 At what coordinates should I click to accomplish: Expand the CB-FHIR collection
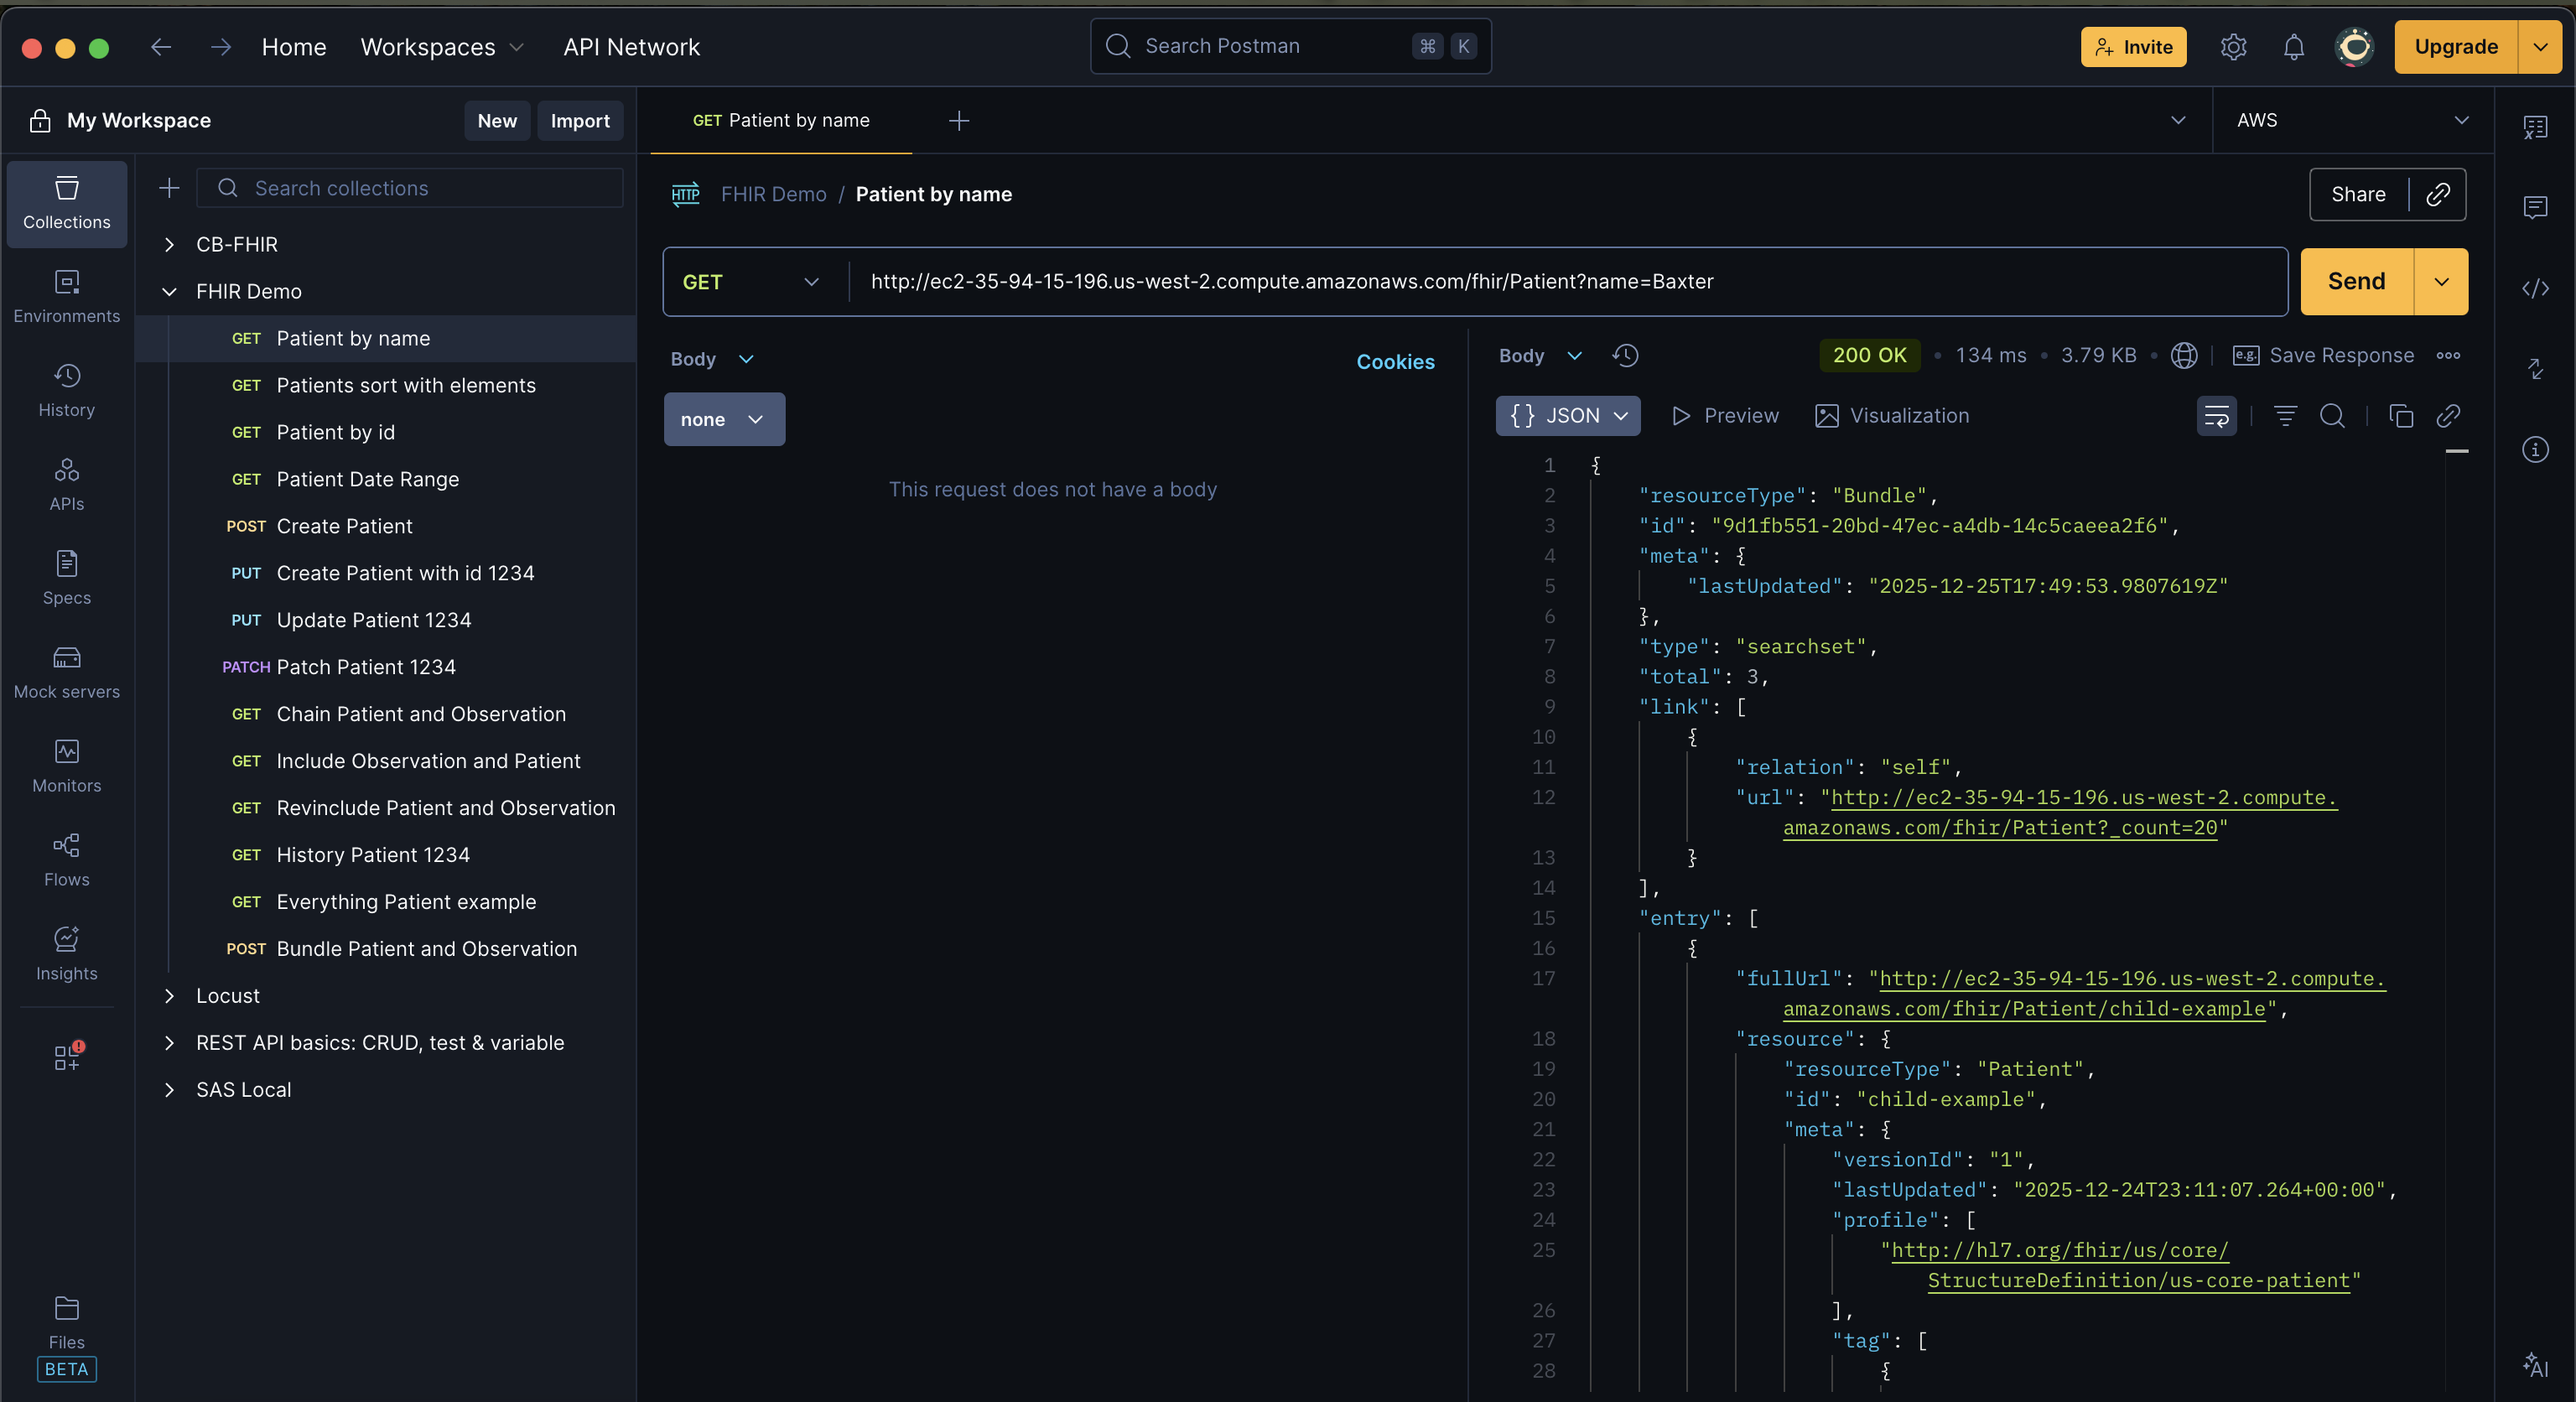click(169, 245)
